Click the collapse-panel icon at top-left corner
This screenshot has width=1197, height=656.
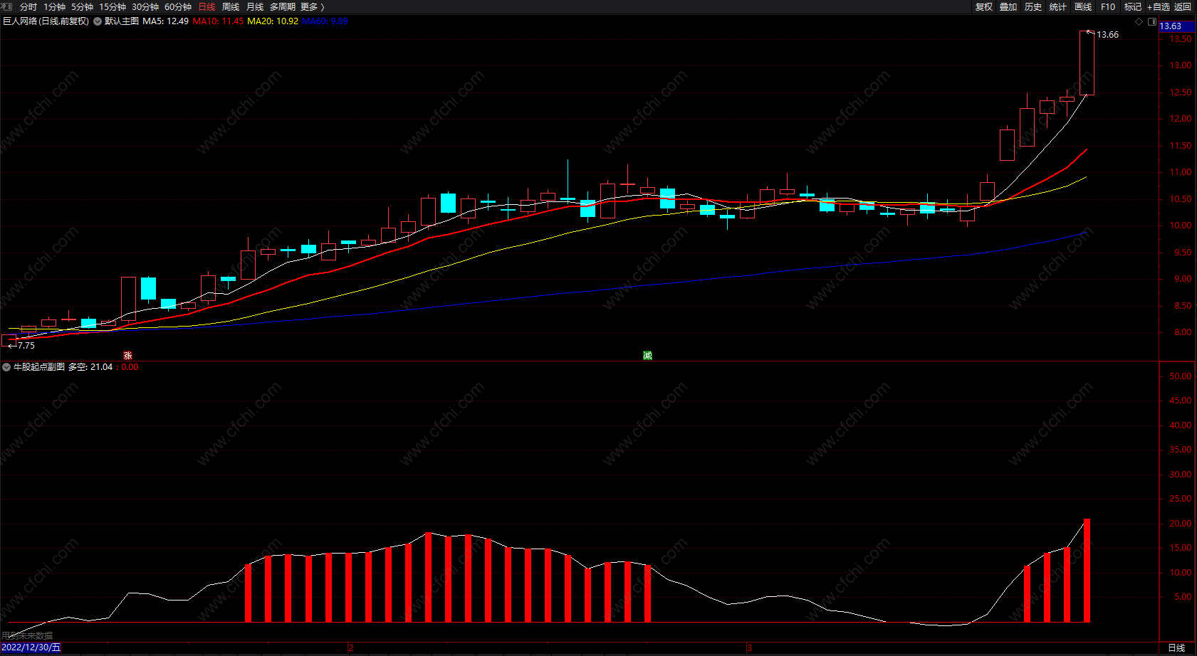click(6, 6)
